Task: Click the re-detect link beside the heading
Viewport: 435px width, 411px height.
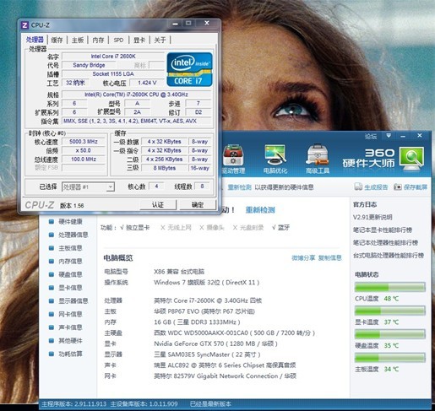Action: [x=260, y=210]
